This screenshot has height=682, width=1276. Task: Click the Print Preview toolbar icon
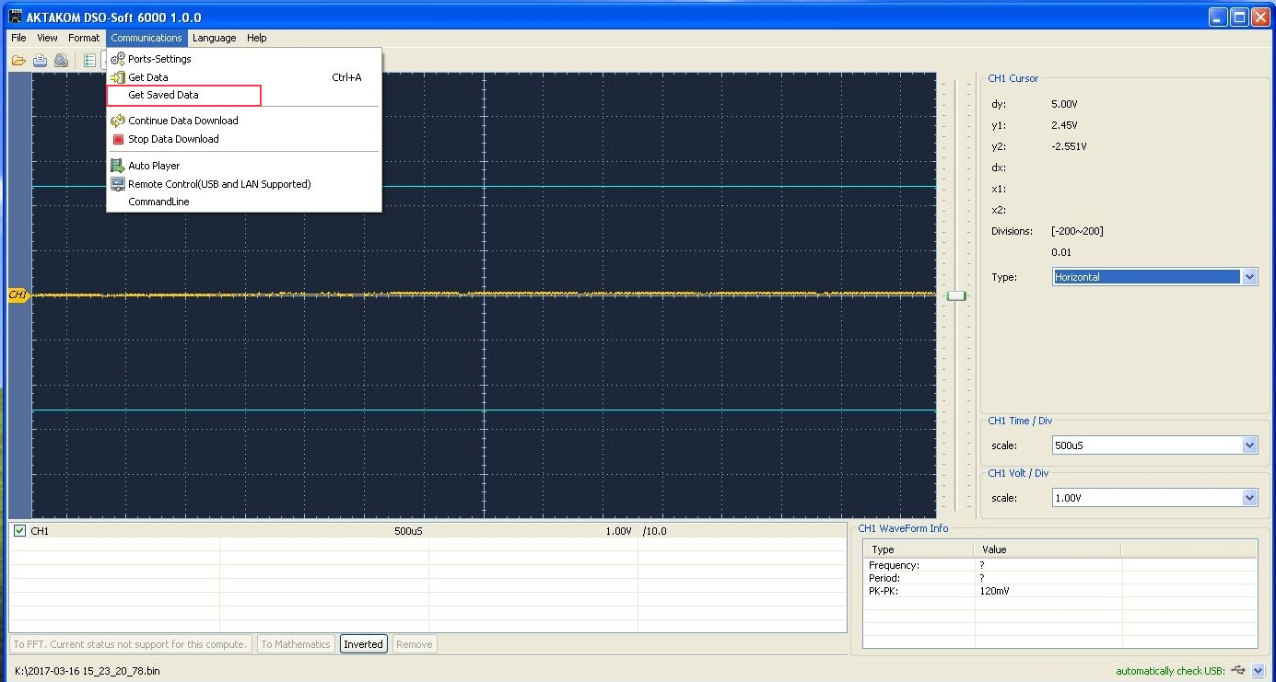61,61
